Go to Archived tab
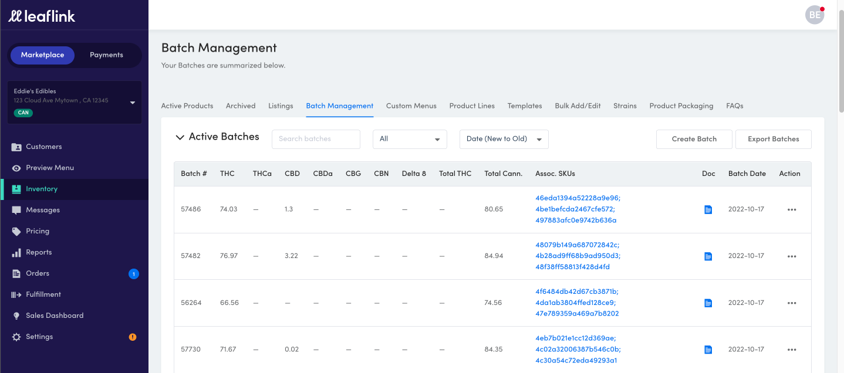The height and width of the screenshot is (373, 844). 241,106
